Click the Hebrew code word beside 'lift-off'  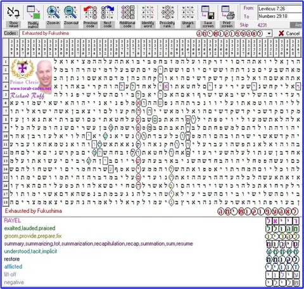point(282,275)
